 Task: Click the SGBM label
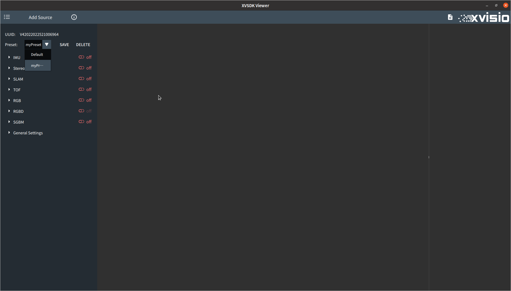19,122
